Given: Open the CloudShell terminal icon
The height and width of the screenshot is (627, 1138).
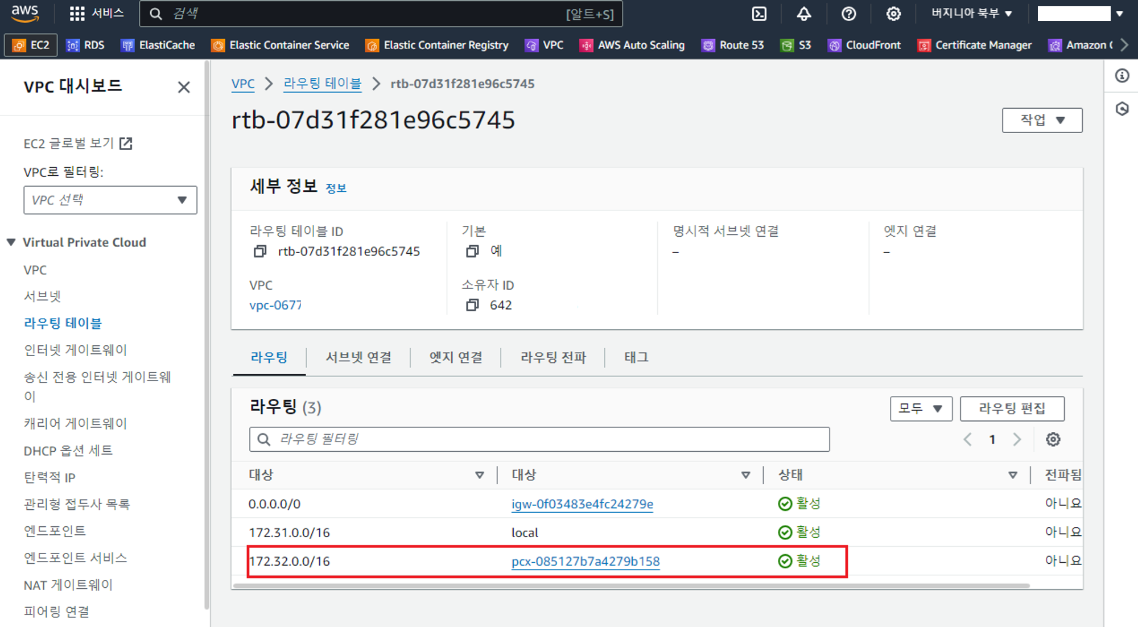Looking at the screenshot, I should [759, 14].
